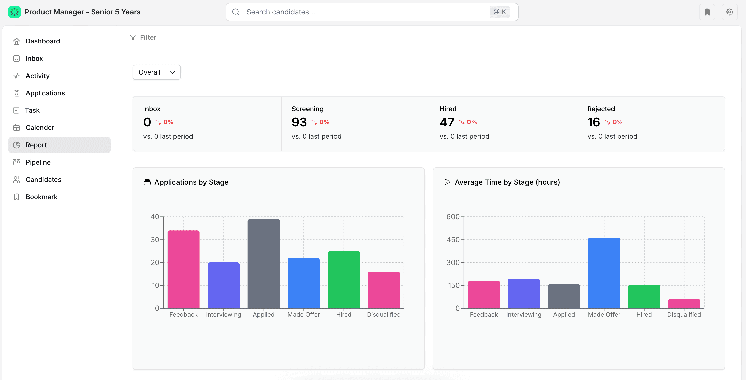Click the gray Applied bar in Applications chart

pos(263,264)
